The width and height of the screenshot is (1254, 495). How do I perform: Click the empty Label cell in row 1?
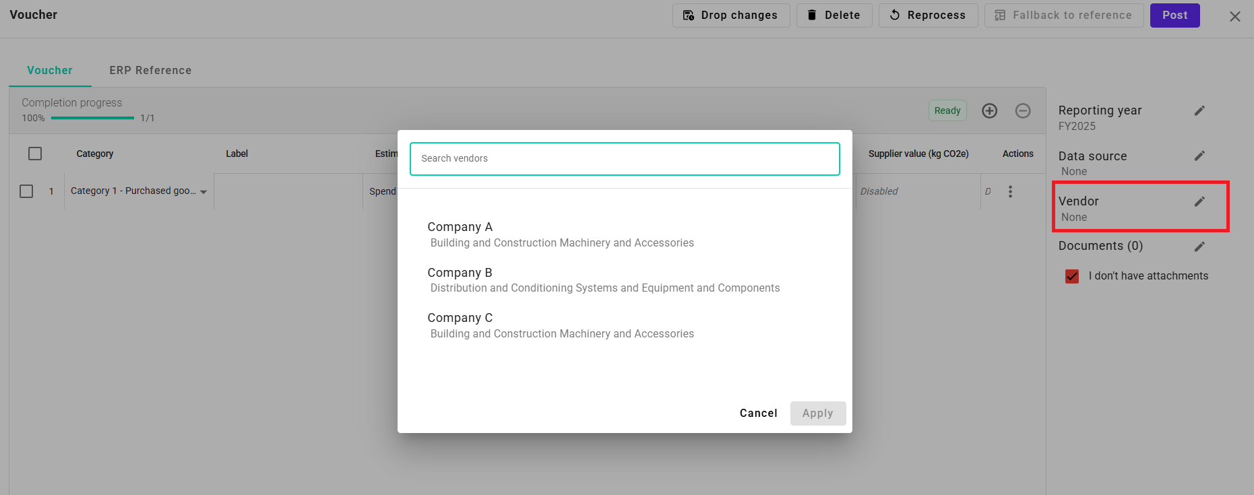(288, 191)
